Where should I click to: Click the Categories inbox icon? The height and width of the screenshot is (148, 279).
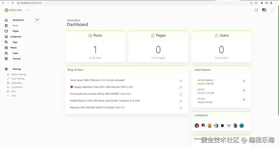(x=6, y=37)
